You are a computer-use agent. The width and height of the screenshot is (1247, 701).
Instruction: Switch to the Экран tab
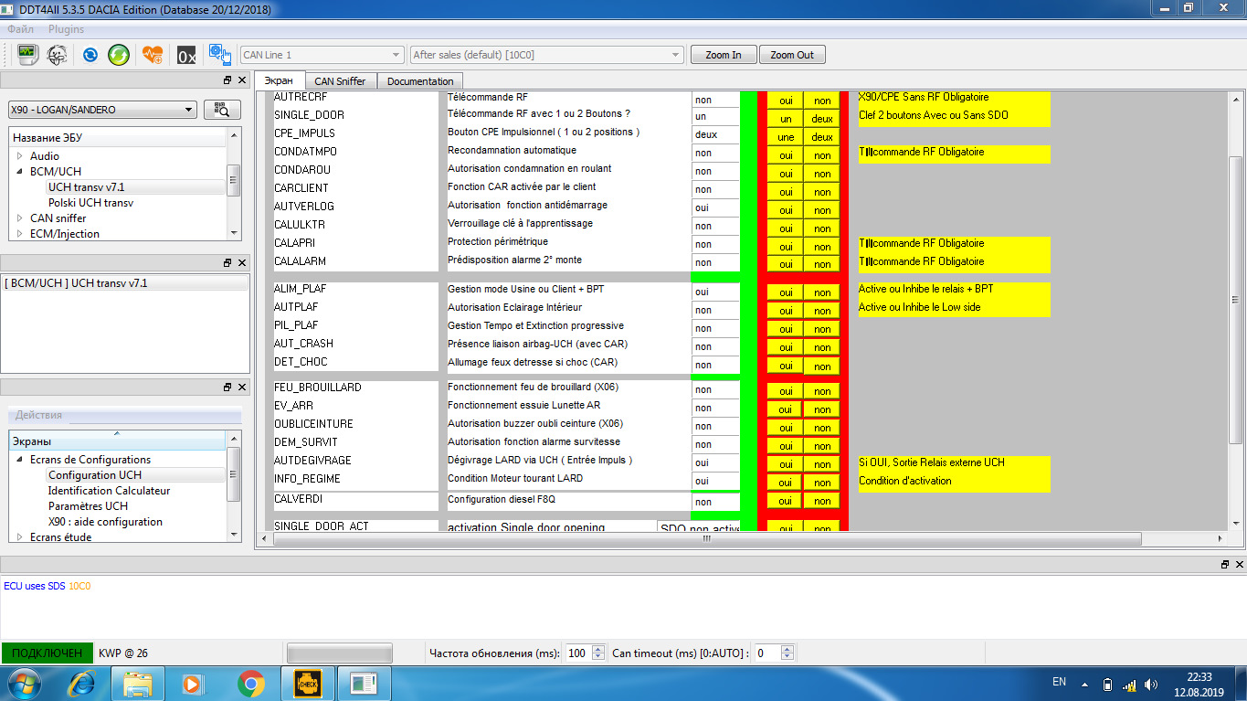279,80
